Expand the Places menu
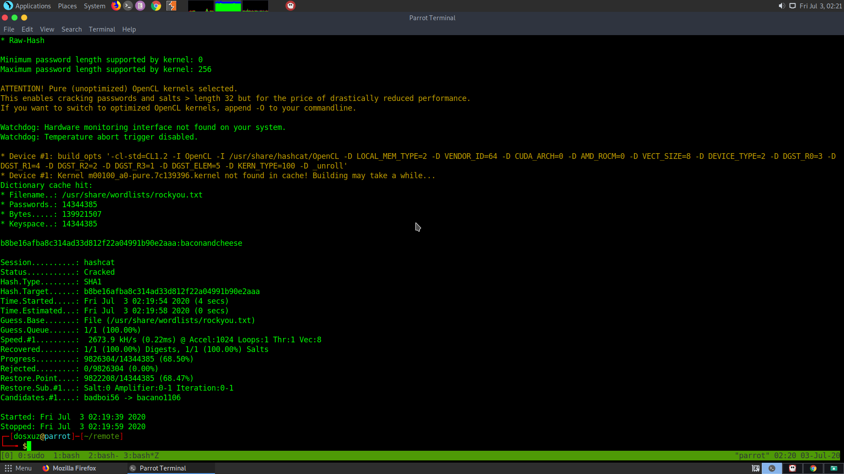Screen dimensions: 844x474 tap(67, 6)
